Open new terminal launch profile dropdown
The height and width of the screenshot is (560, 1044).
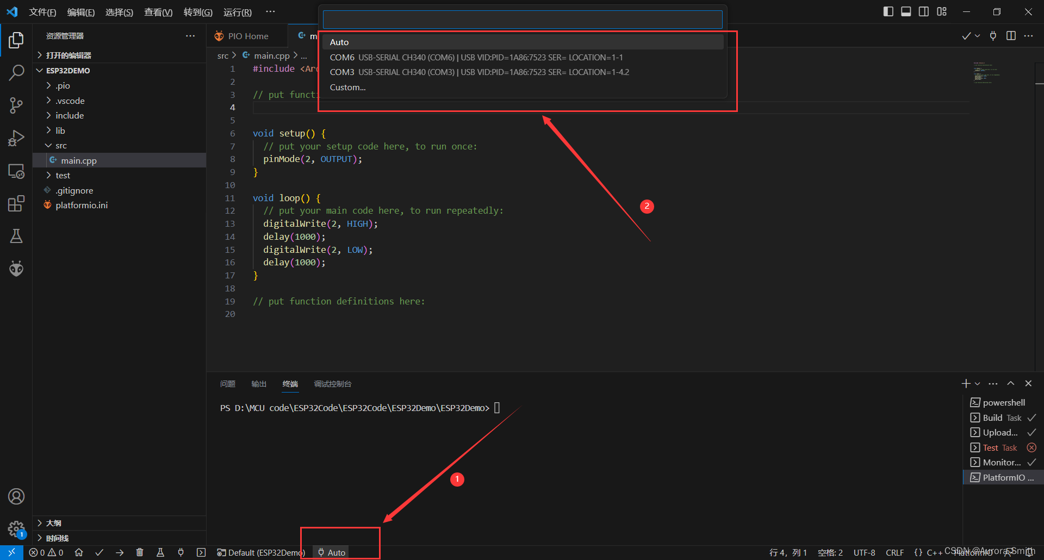coord(978,383)
